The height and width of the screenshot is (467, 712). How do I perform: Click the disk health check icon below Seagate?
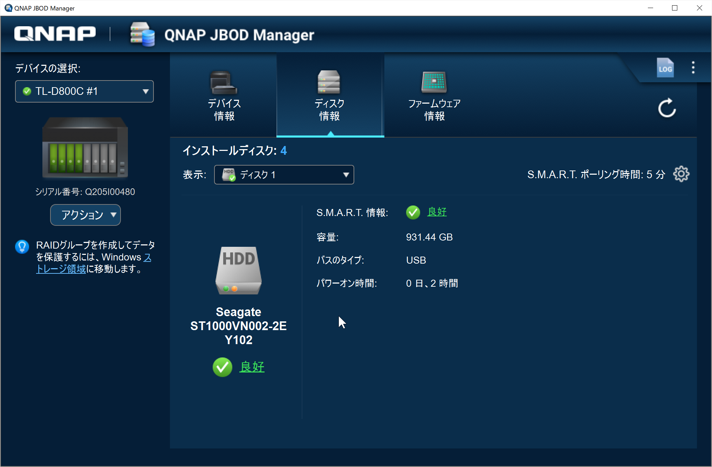222,367
